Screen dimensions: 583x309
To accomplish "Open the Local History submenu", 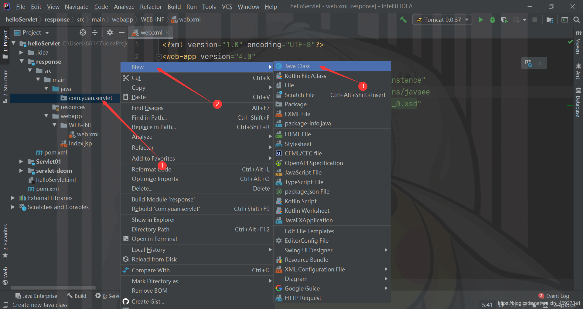I will [197, 250].
